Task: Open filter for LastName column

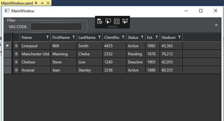Action: 100,37
